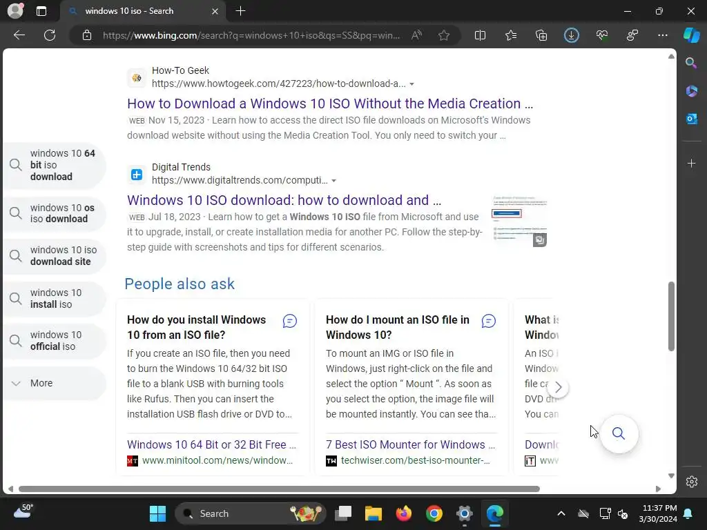Open Settings and more ellipsis menu

tap(662, 35)
